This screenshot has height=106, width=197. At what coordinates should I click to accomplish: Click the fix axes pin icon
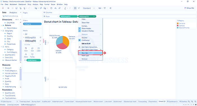pyautogui.click(x=79, y=8)
